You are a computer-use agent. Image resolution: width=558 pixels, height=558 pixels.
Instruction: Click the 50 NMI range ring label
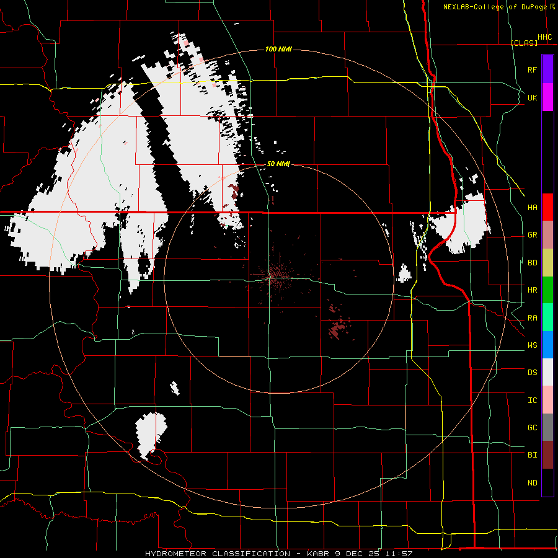point(278,164)
